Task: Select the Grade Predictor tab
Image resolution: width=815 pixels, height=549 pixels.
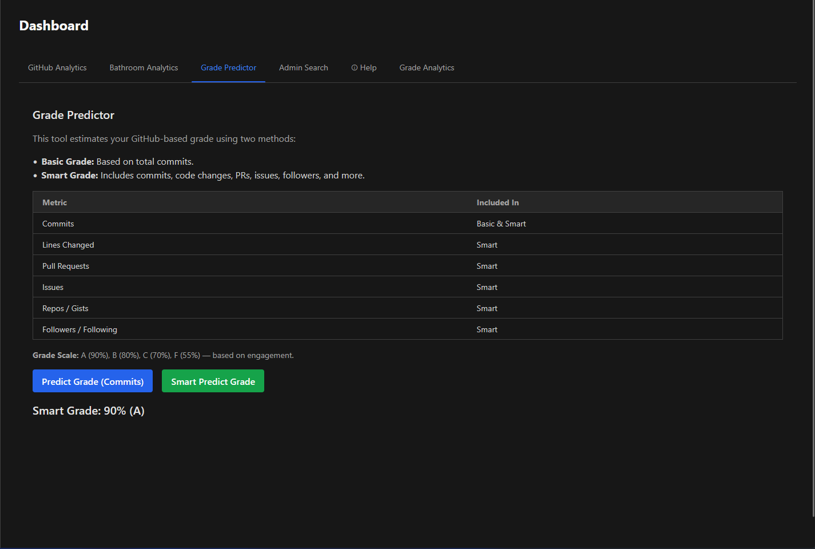Action: 228,67
